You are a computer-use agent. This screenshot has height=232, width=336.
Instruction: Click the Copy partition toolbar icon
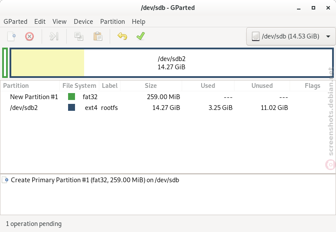[x=78, y=36]
